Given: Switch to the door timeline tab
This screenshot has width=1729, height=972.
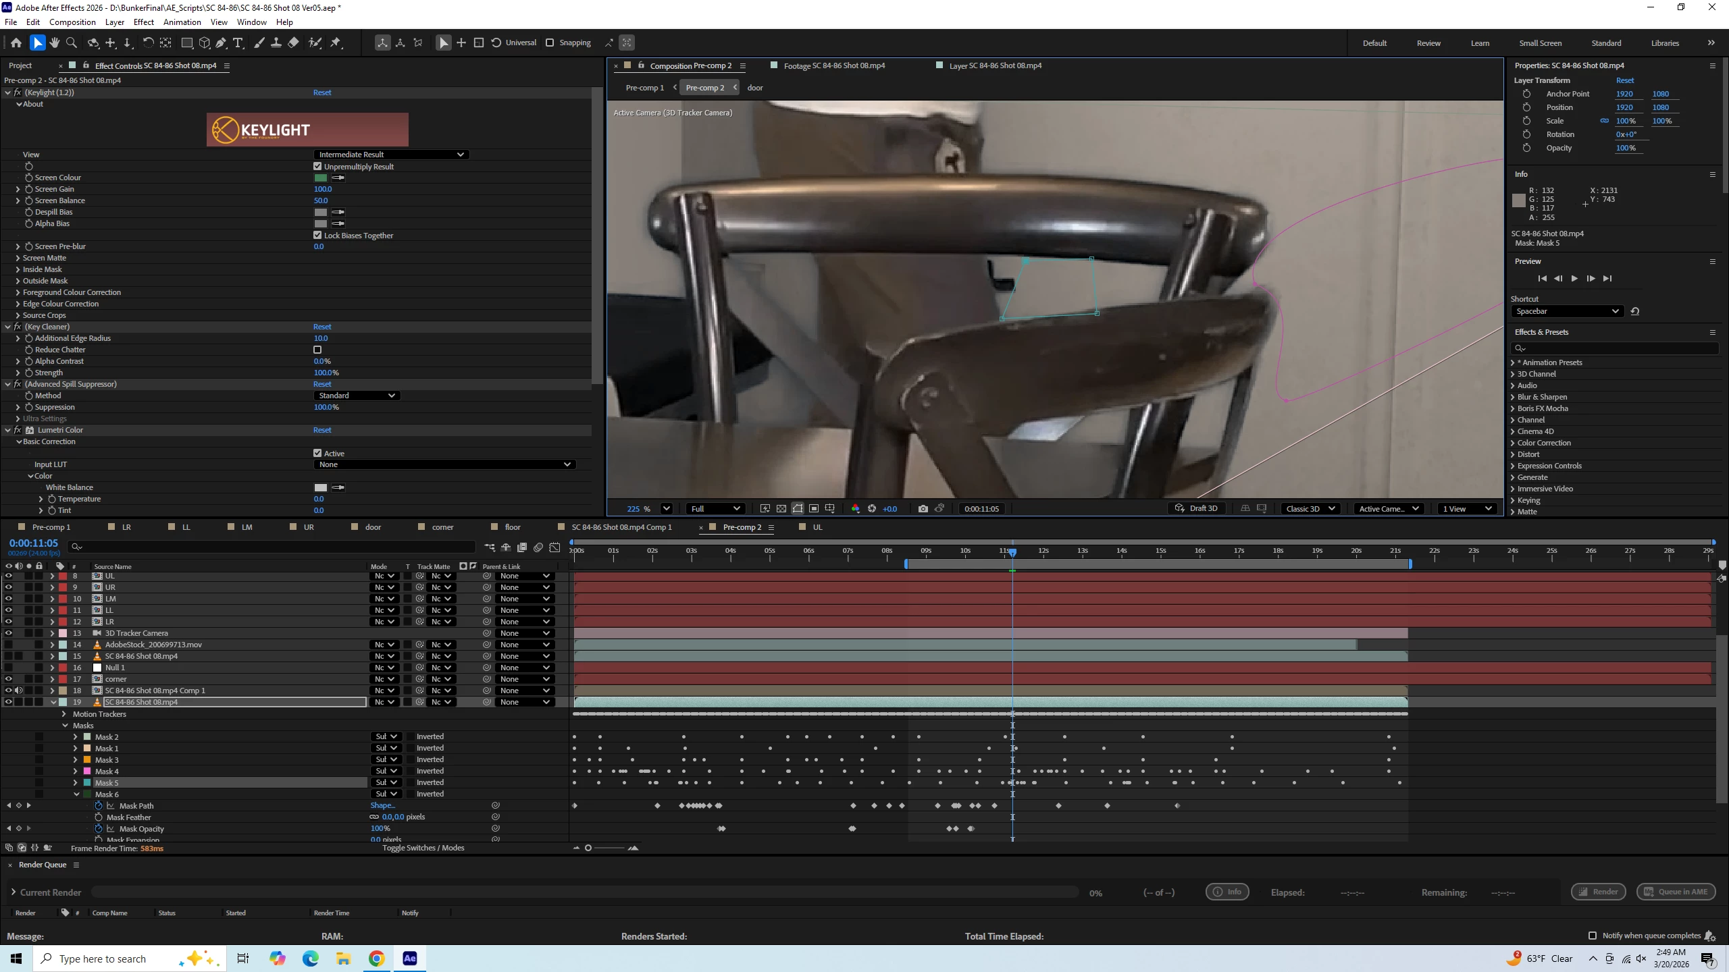Looking at the screenshot, I should click(373, 527).
